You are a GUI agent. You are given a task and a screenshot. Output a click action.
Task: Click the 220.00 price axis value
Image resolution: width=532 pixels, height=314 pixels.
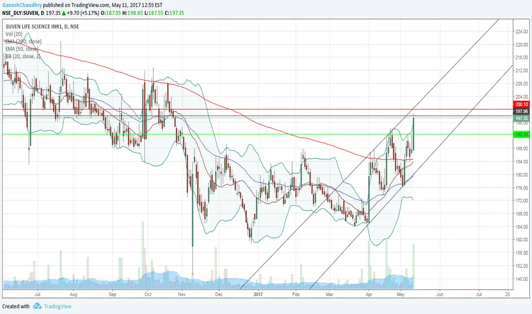(x=522, y=45)
